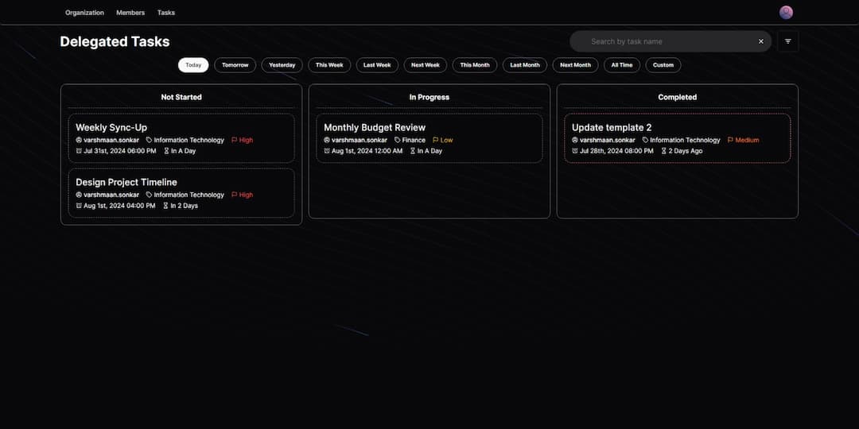Navigate to the Tasks tab
Screen dimensions: 859x429
coord(166,13)
